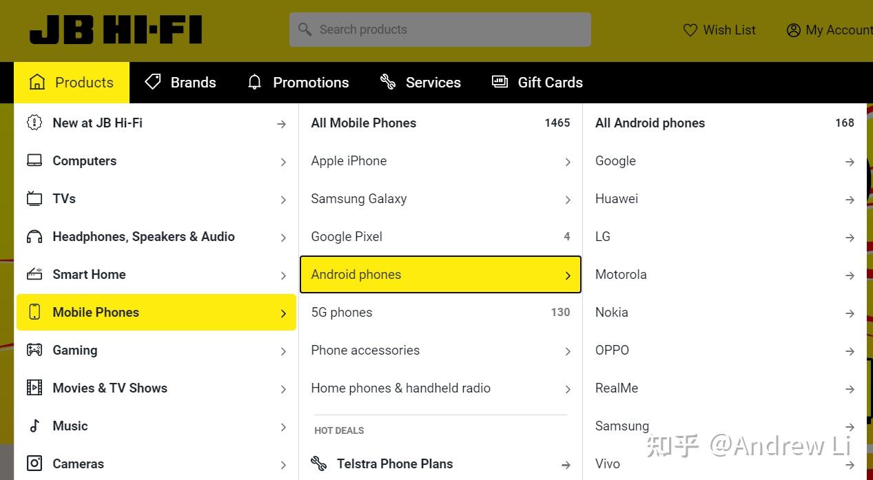The width and height of the screenshot is (873, 480).
Task: Focus the Search products field
Action: (x=440, y=30)
